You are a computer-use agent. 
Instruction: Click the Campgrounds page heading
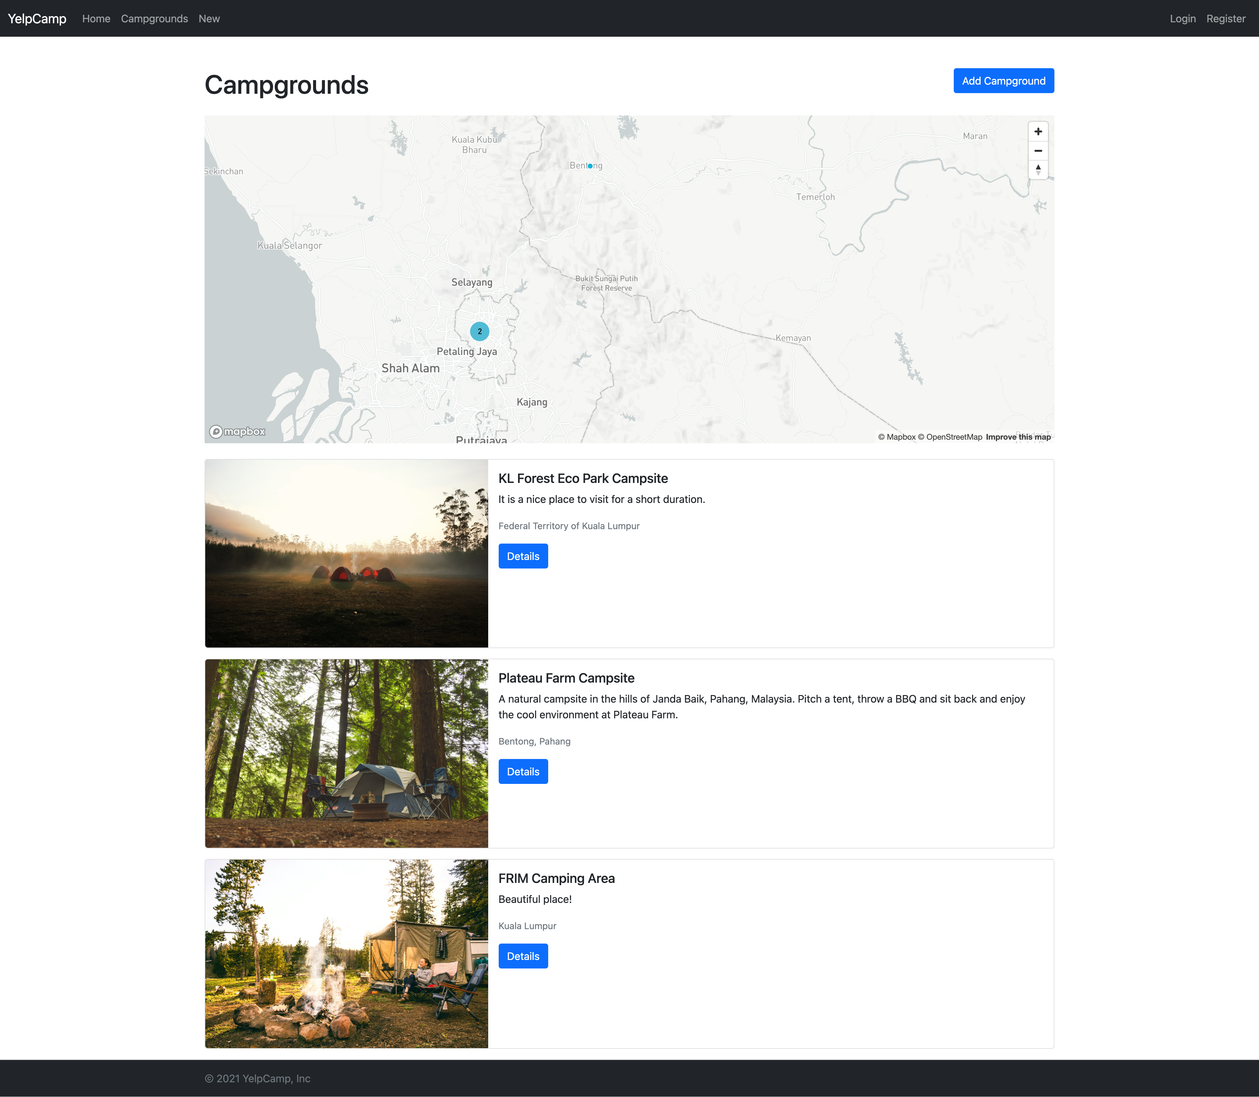[x=287, y=85]
